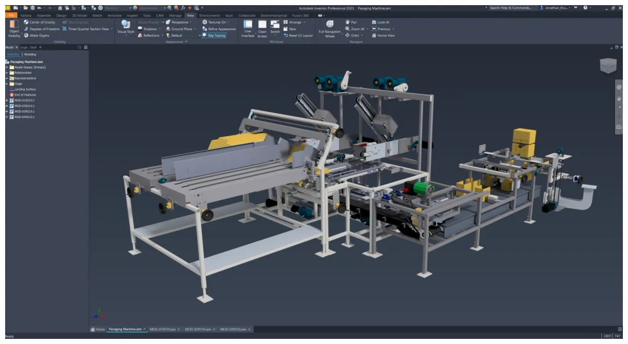The height and width of the screenshot is (344, 628).
Task: Click the browser search magnifier field
Action: (x=79, y=47)
